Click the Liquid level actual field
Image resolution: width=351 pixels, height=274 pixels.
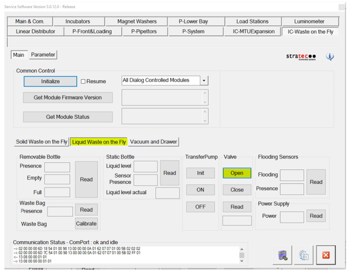click(x=167, y=193)
